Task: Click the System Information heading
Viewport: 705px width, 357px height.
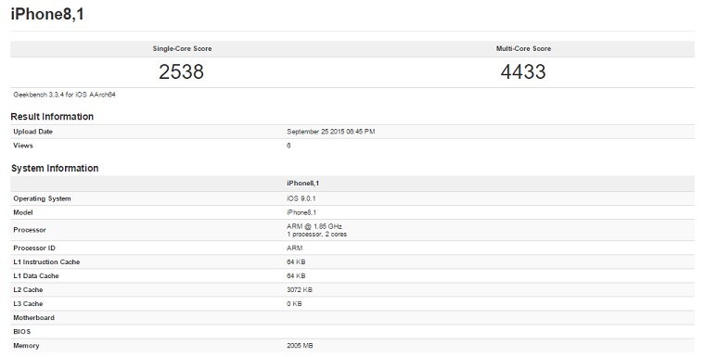Action: 55,168
